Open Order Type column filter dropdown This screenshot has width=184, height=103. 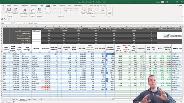pyautogui.click(x=21, y=51)
